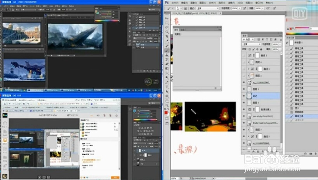Image resolution: width=318 pixels, height=180 pixels.
Task: Open the brush preset picker arrow
Action: (x=180, y=8)
